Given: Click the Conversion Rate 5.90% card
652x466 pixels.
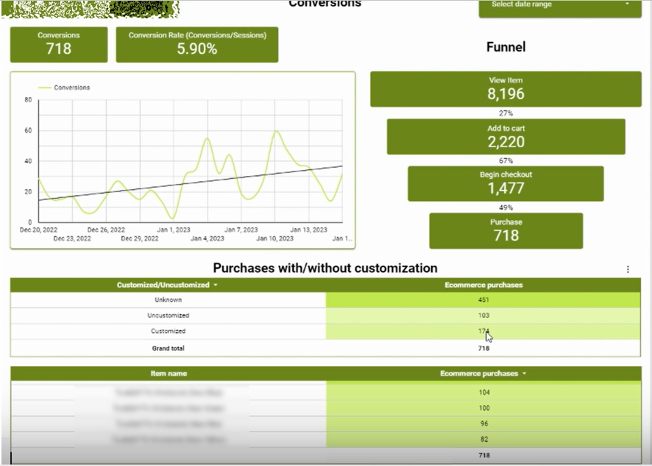Looking at the screenshot, I should (x=196, y=44).
